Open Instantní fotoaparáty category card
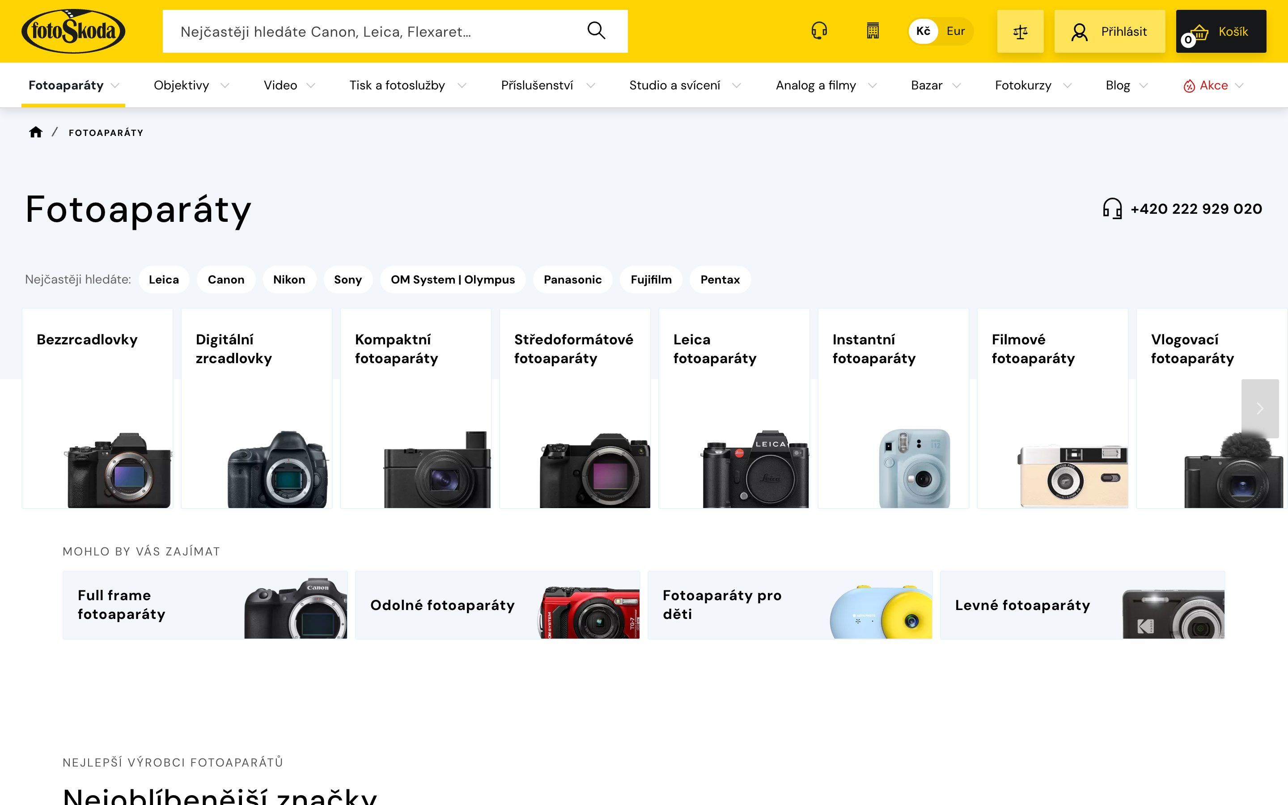This screenshot has height=805, width=1288. pyautogui.click(x=893, y=408)
